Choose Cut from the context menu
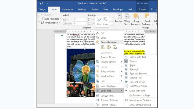194x109 pixels. click(110, 33)
